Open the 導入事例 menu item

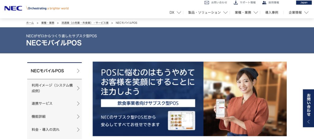tap(272, 12)
